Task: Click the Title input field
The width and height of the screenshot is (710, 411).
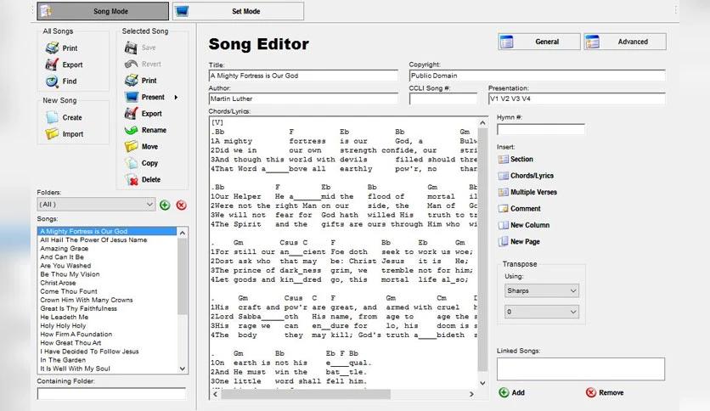Action: click(x=303, y=76)
